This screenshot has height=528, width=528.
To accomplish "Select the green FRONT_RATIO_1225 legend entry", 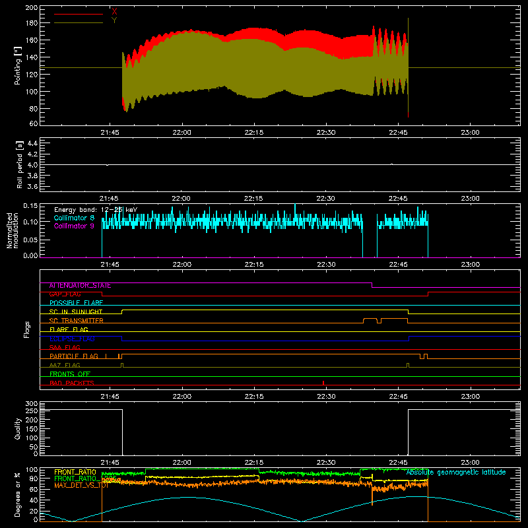I will click(x=85, y=478).
